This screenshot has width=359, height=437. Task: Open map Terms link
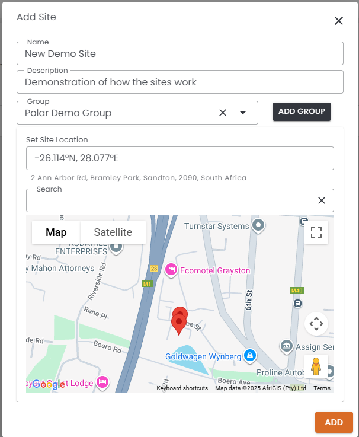click(x=322, y=388)
